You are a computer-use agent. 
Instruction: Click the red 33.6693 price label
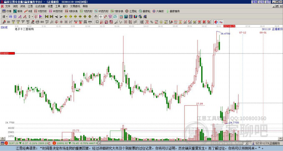coord(7,53)
